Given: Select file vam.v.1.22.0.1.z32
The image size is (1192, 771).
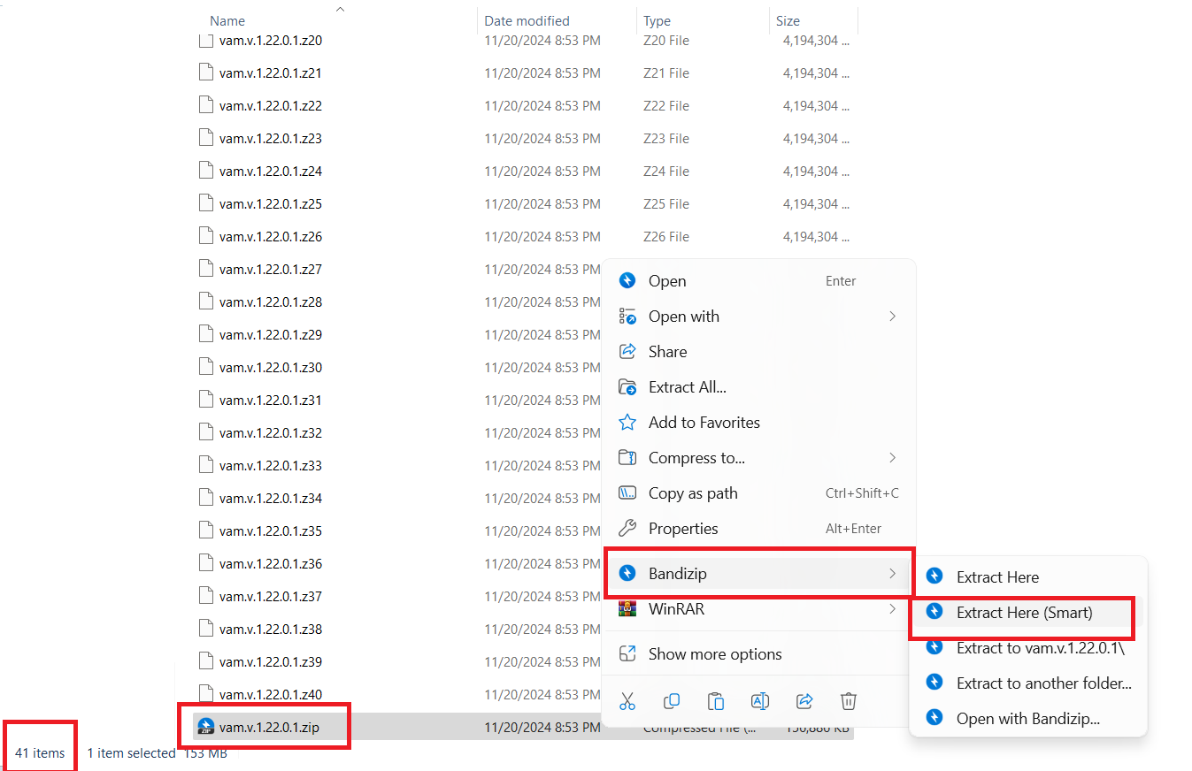Looking at the screenshot, I should tap(271, 433).
